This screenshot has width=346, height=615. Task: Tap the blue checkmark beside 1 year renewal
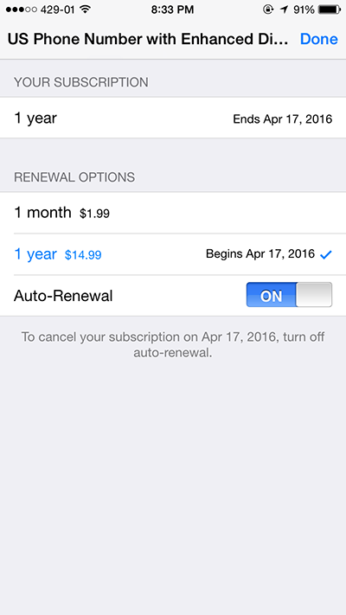pyautogui.click(x=326, y=255)
